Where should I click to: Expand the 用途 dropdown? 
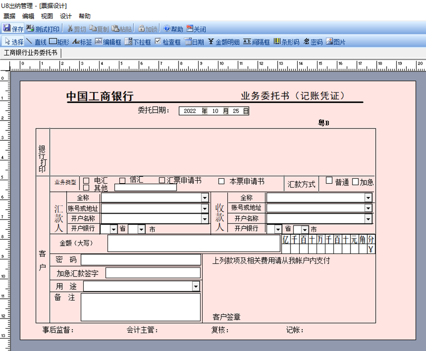pyautogui.click(x=196, y=287)
